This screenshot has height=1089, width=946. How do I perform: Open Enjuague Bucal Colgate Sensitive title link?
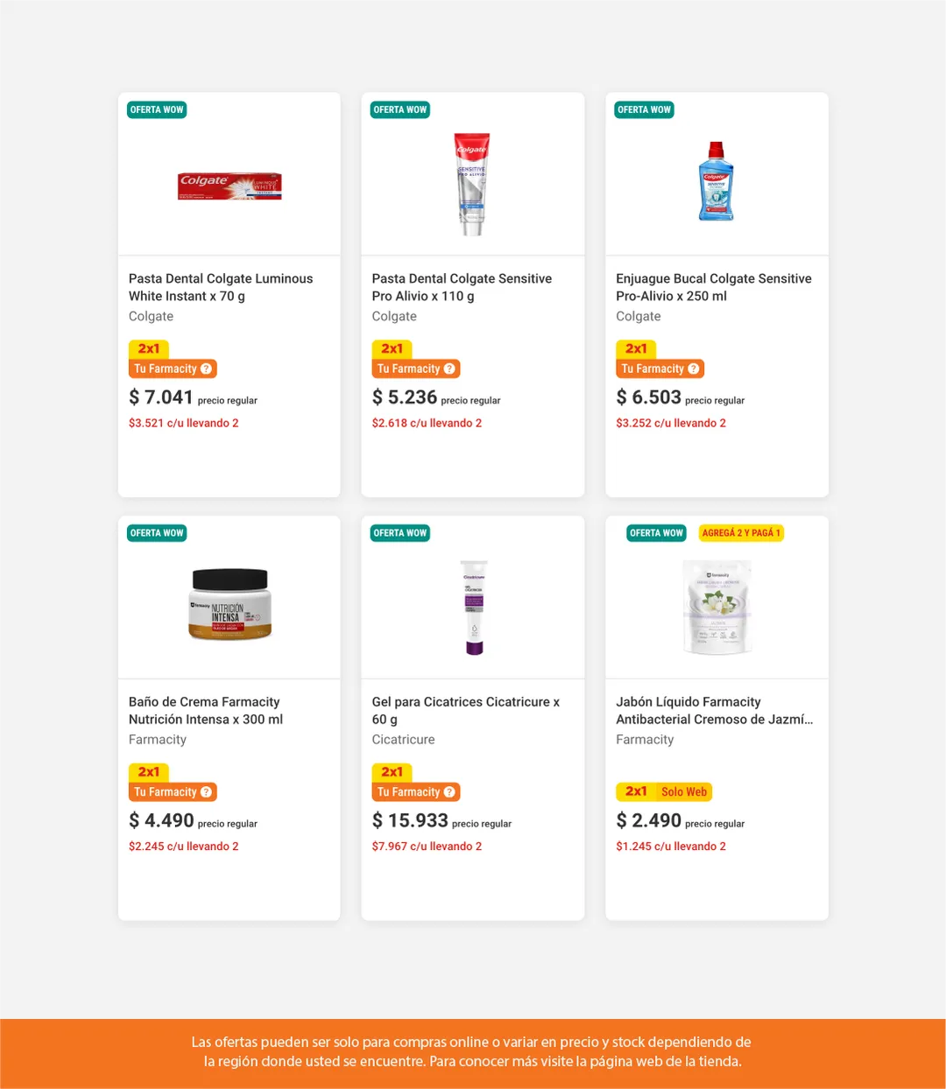(713, 287)
